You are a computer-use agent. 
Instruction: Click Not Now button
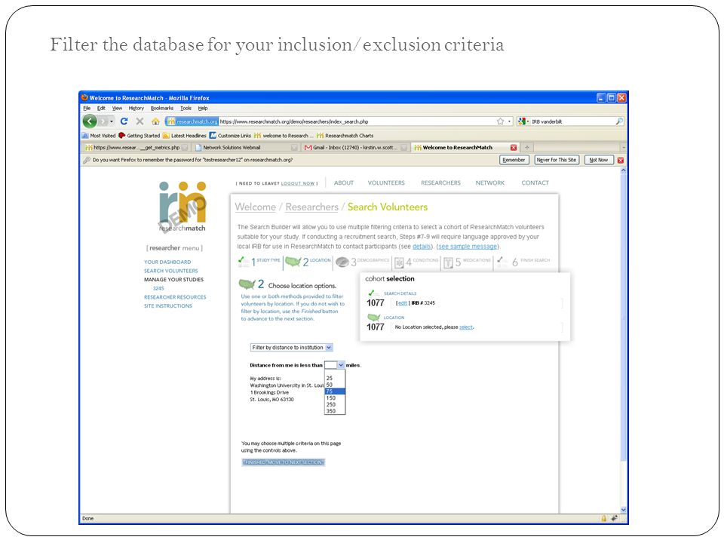pos(599,160)
